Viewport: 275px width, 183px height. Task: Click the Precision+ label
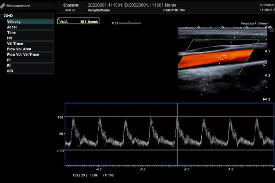[x=248, y=23]
